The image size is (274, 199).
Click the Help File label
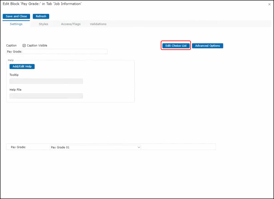[16, 90]
